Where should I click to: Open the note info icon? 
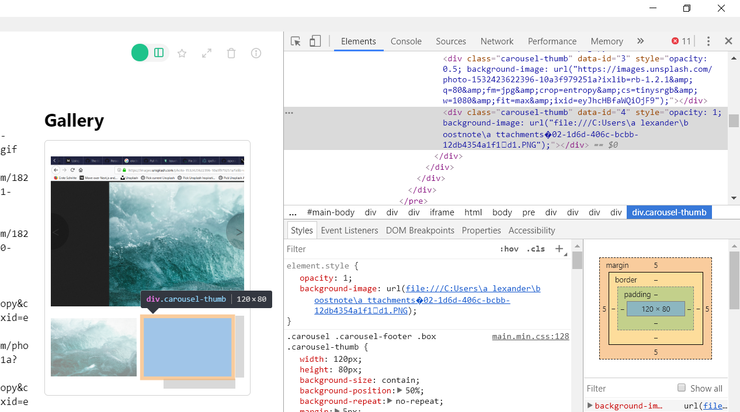coord(256,53)
